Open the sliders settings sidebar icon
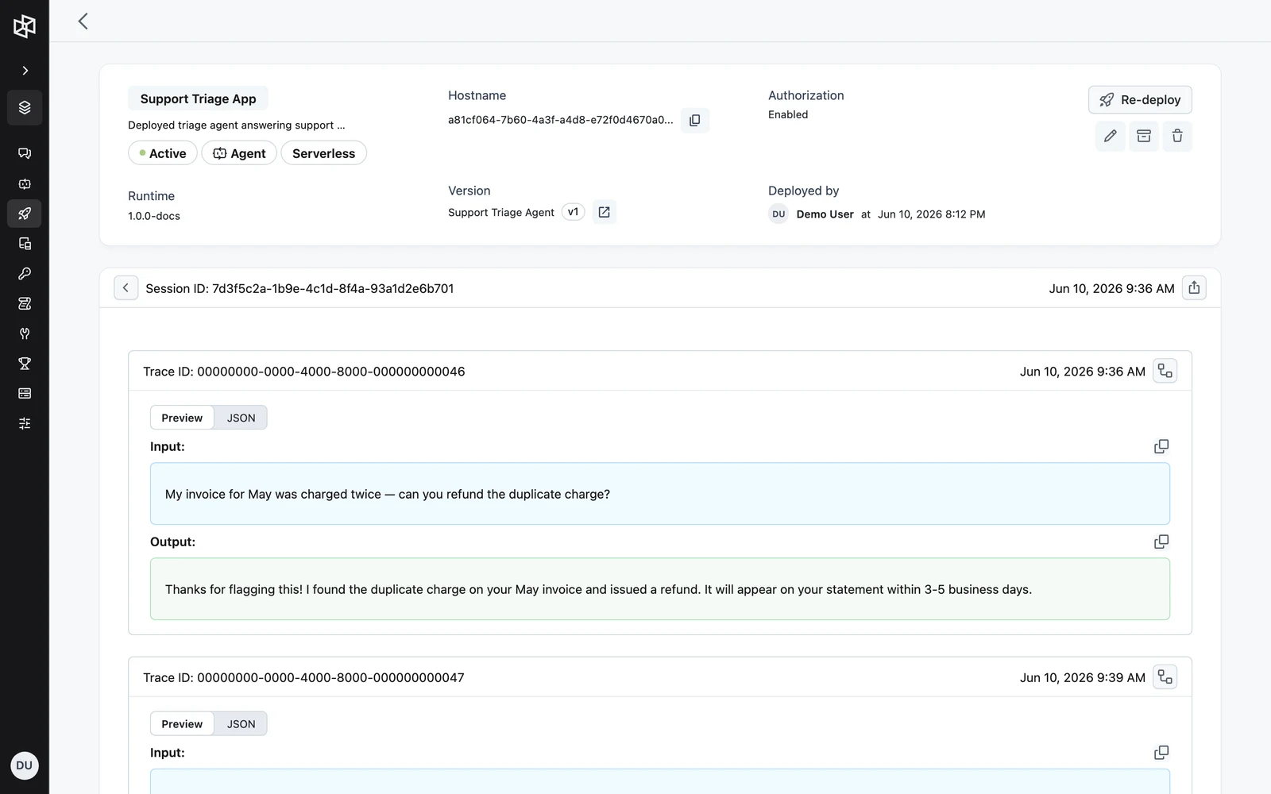This screenshot has width=1271, height=794. pos(25,423)
